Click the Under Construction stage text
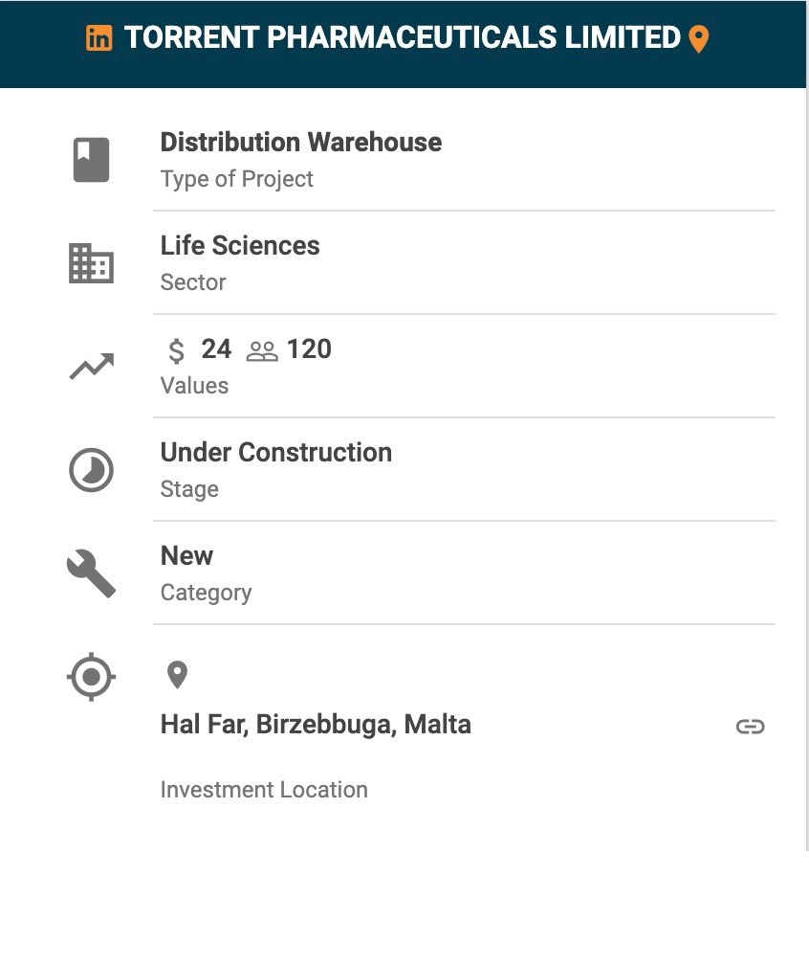Image resolution: width=809 pixels, height=965 pixels. 275,453
